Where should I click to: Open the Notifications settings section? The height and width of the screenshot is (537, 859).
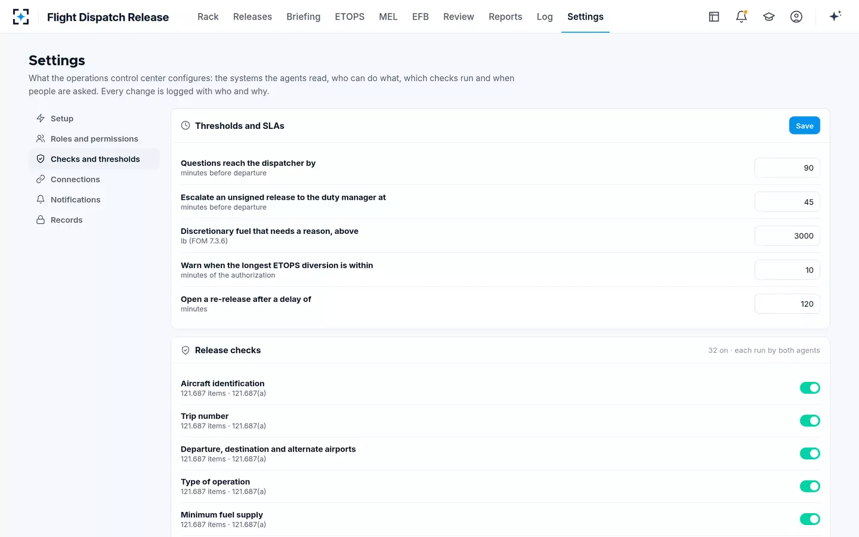[x=94, y=199]
